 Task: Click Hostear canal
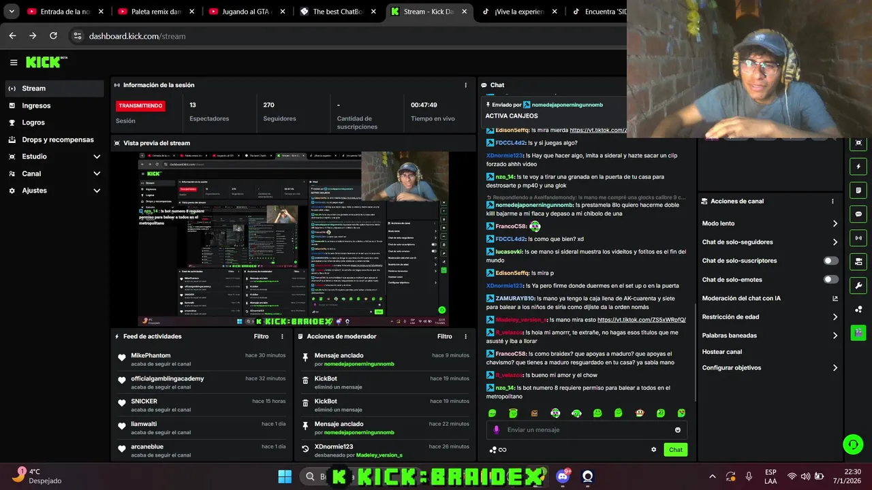721,352
